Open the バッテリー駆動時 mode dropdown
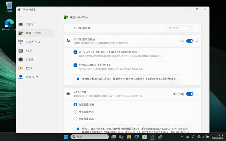This screenshot has width=226, height=141. (180, 28)
